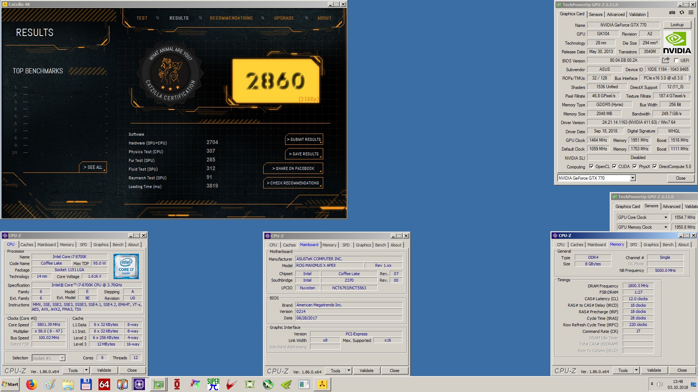The height and width of the screenshot is (392, 698).
Task: Select the CPU-Z chip icon in taskbar
Action: click(139, 384)
